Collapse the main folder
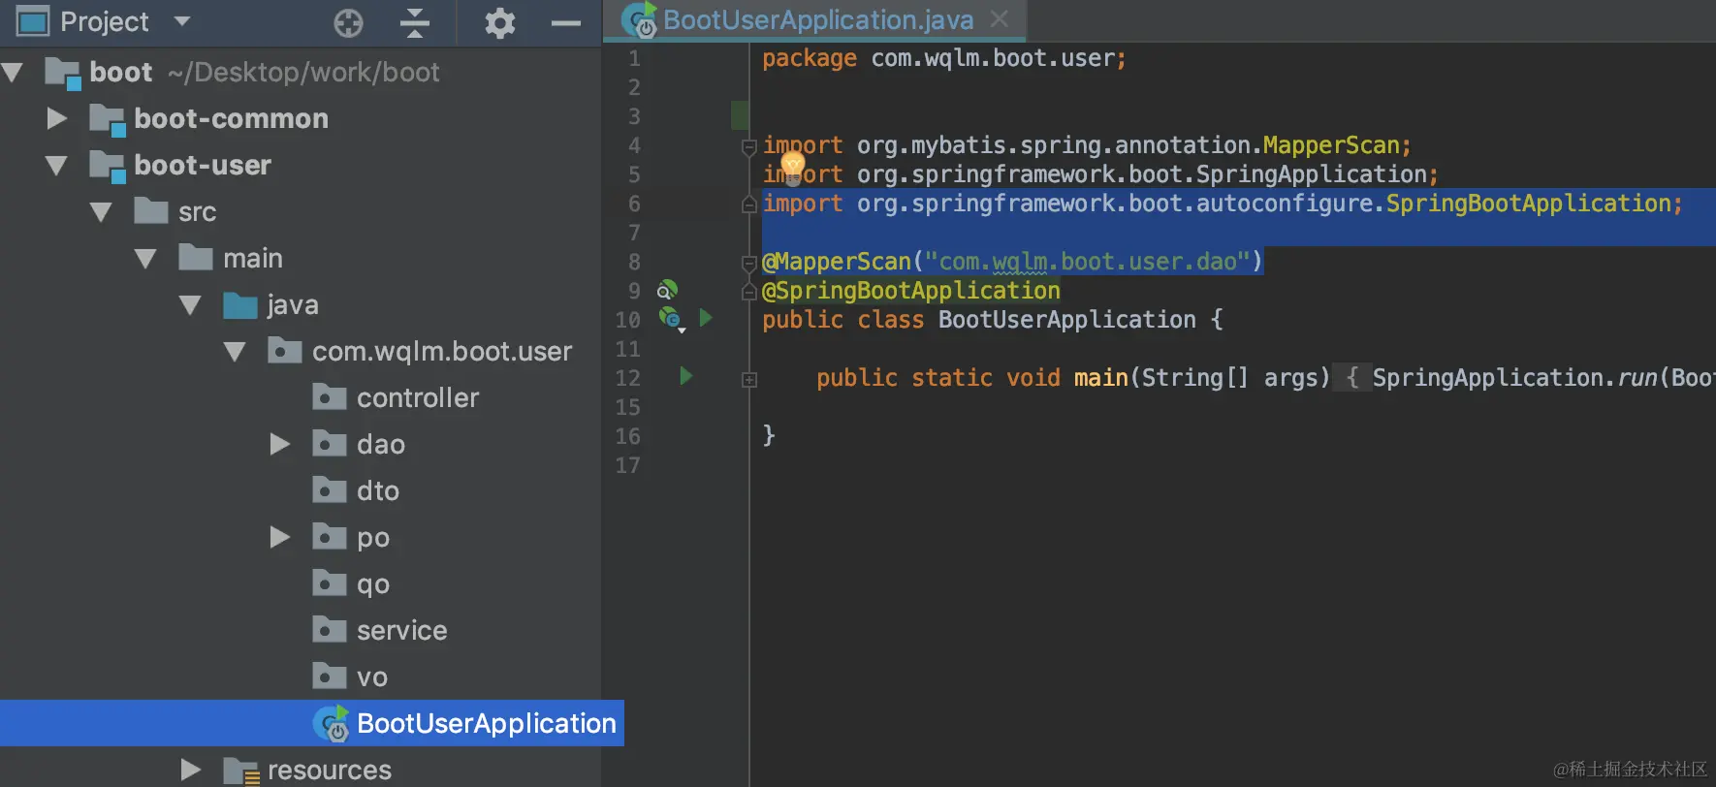The image size is (1716, 787). [145, 259]
